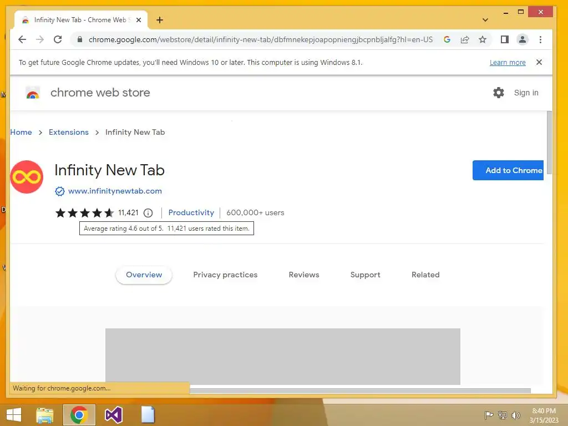Open the Chrome profile avatar

coord(523,39)
